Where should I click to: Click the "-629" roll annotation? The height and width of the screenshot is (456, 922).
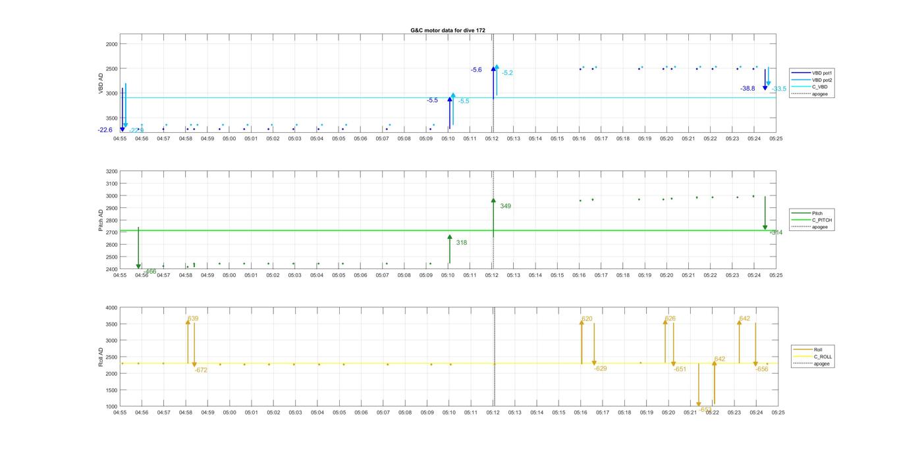coord(601,368)
